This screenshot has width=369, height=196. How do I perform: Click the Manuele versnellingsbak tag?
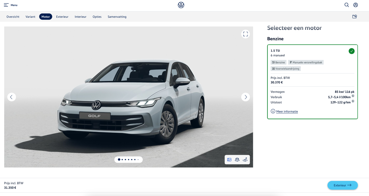click(x=306, y=62)
